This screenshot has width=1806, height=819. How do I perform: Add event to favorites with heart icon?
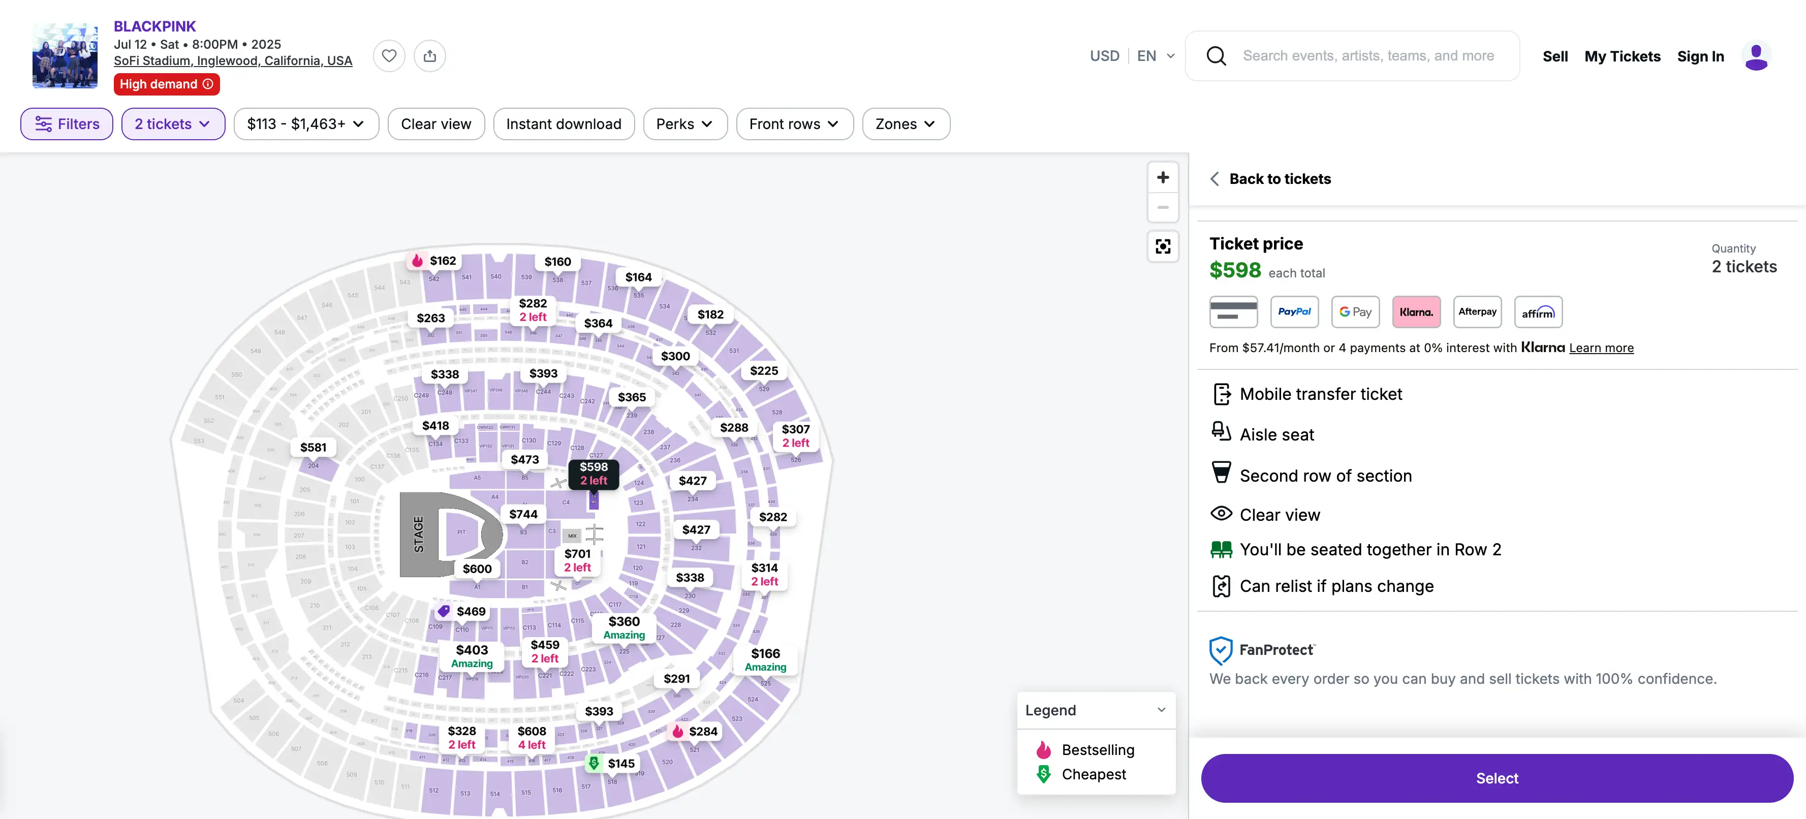point(389,56)
